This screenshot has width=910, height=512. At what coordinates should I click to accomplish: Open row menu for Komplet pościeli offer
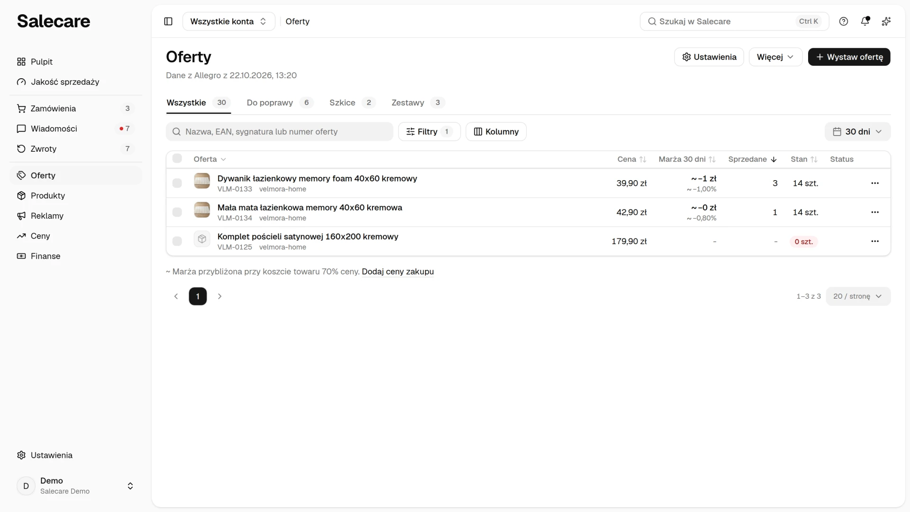[x=875, y=241]
